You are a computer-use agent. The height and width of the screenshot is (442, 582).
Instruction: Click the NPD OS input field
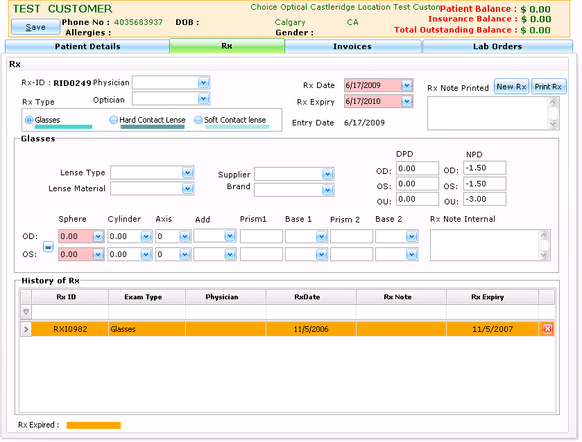[x=485, y=184]
